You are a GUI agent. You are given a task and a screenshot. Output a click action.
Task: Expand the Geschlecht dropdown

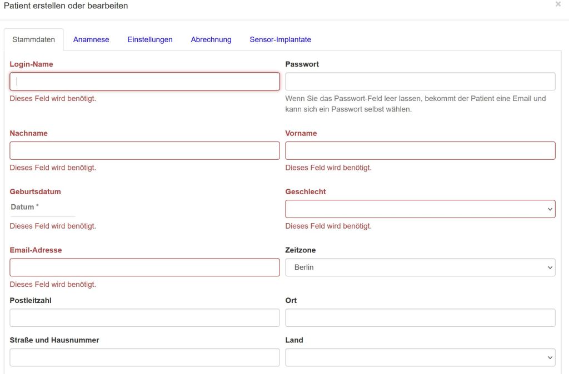click(420, 209)
